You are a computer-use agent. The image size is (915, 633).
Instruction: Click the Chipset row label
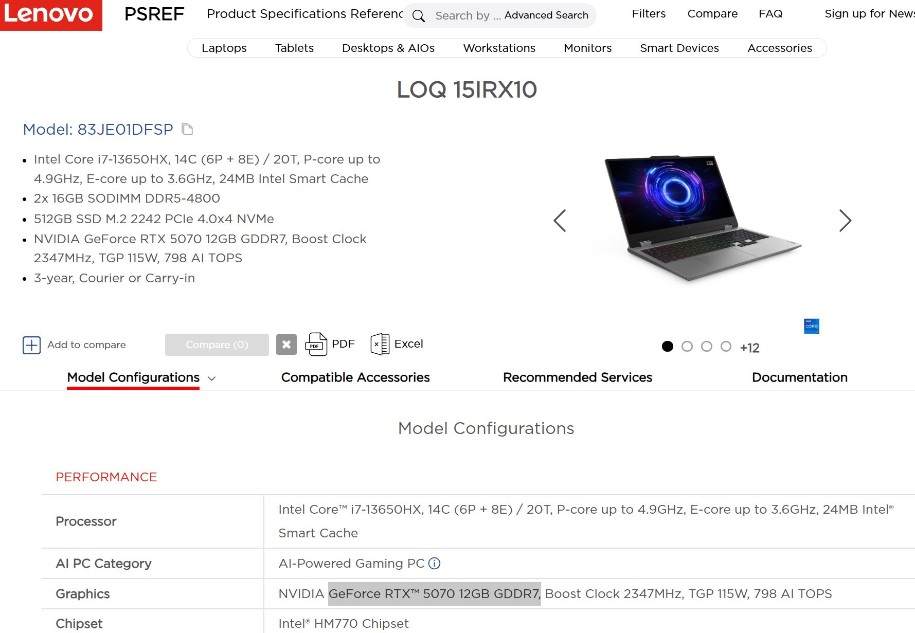coord(79,624)
